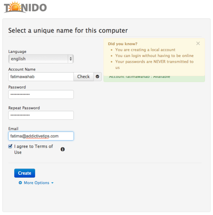Image resolution: width=213 pixels, height=215 pixels.
Task: Open the english Language dropdown
Action: coord(41,59)
